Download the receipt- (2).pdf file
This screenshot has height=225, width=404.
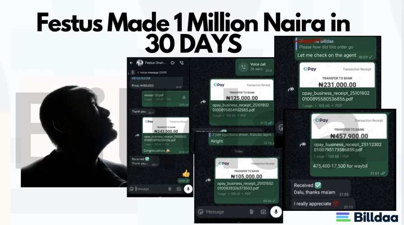tap(184, 97)
